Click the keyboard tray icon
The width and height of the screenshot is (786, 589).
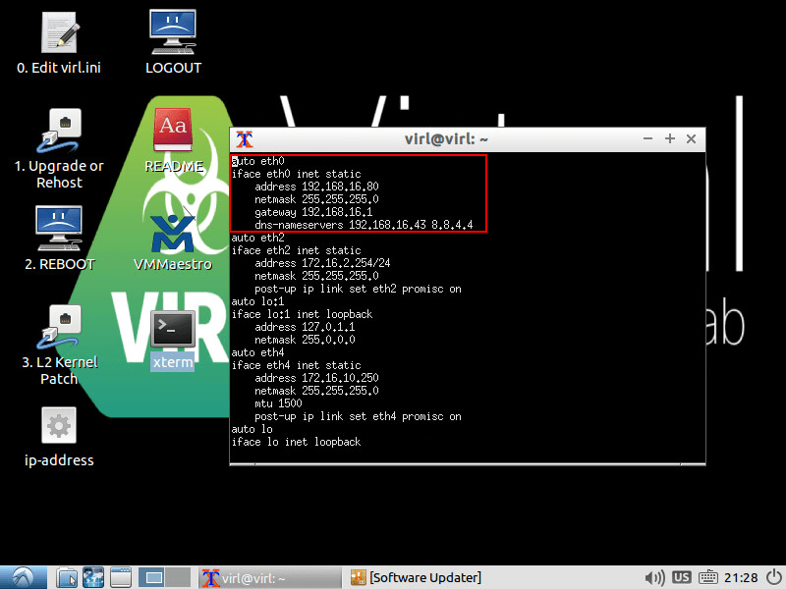[x=707, y=577]
